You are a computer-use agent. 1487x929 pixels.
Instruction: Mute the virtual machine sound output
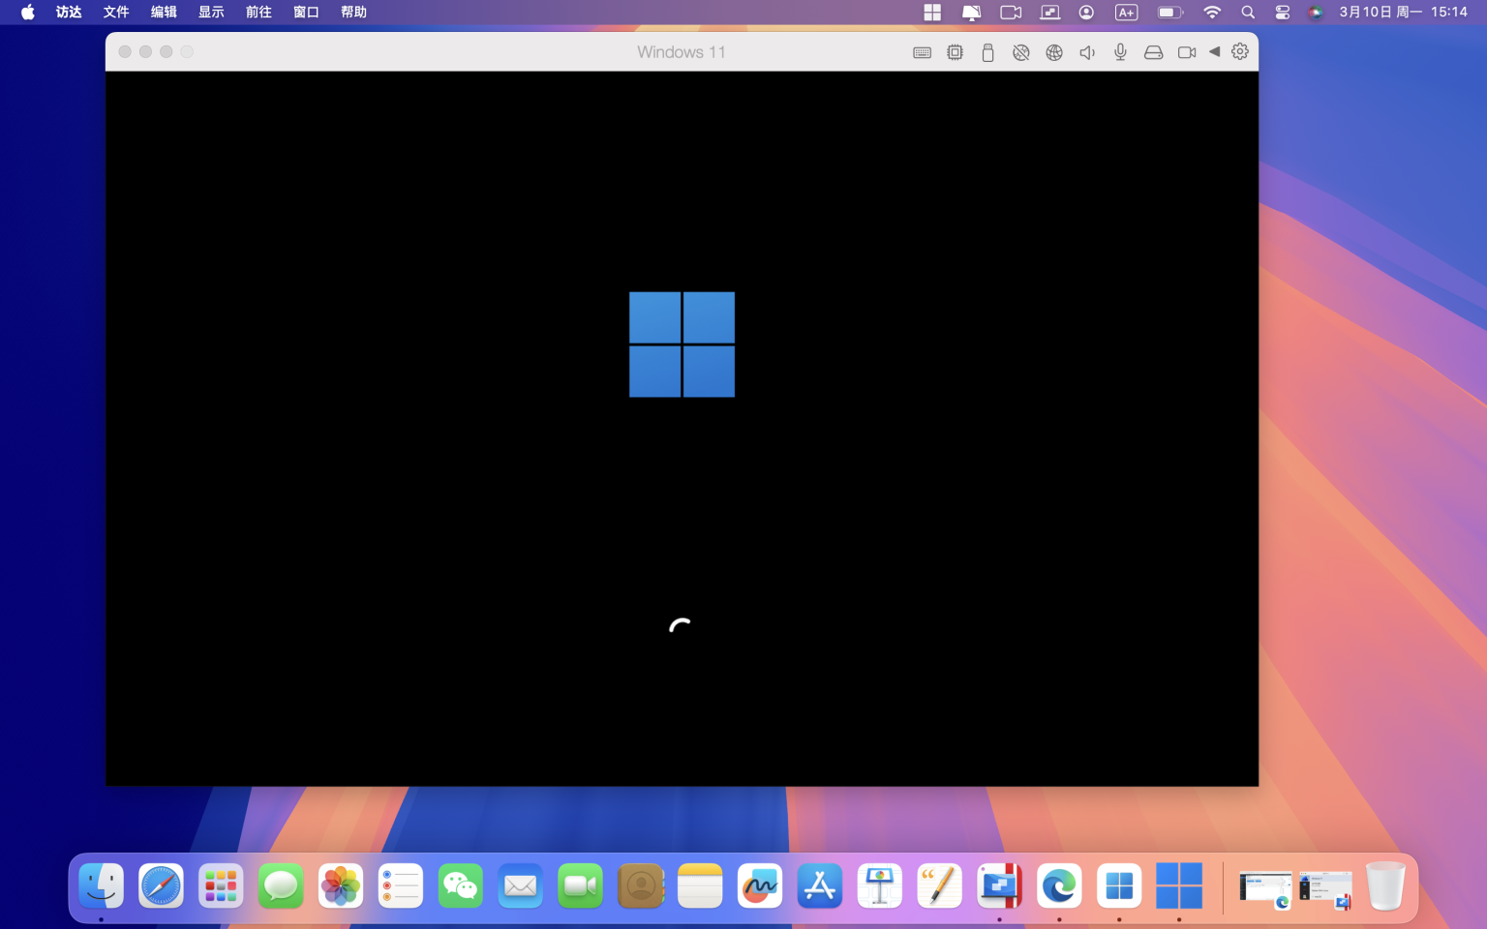pyautogui.click(x=1087, y=52)
